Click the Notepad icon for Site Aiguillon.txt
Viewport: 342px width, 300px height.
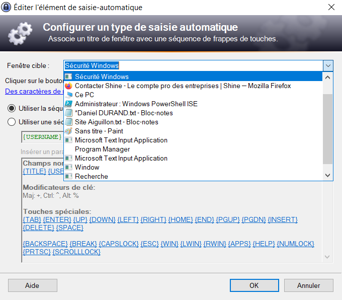[x=69, y=122]
